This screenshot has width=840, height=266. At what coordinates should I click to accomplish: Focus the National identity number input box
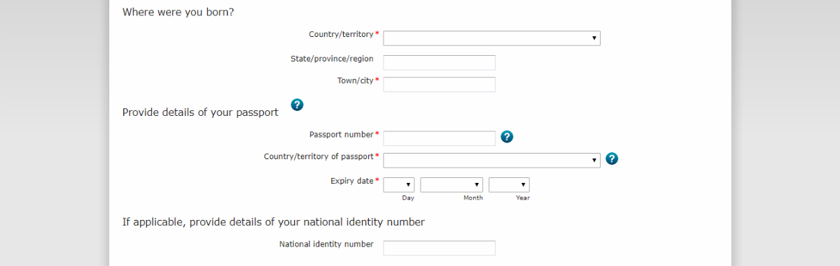(440, 248)
